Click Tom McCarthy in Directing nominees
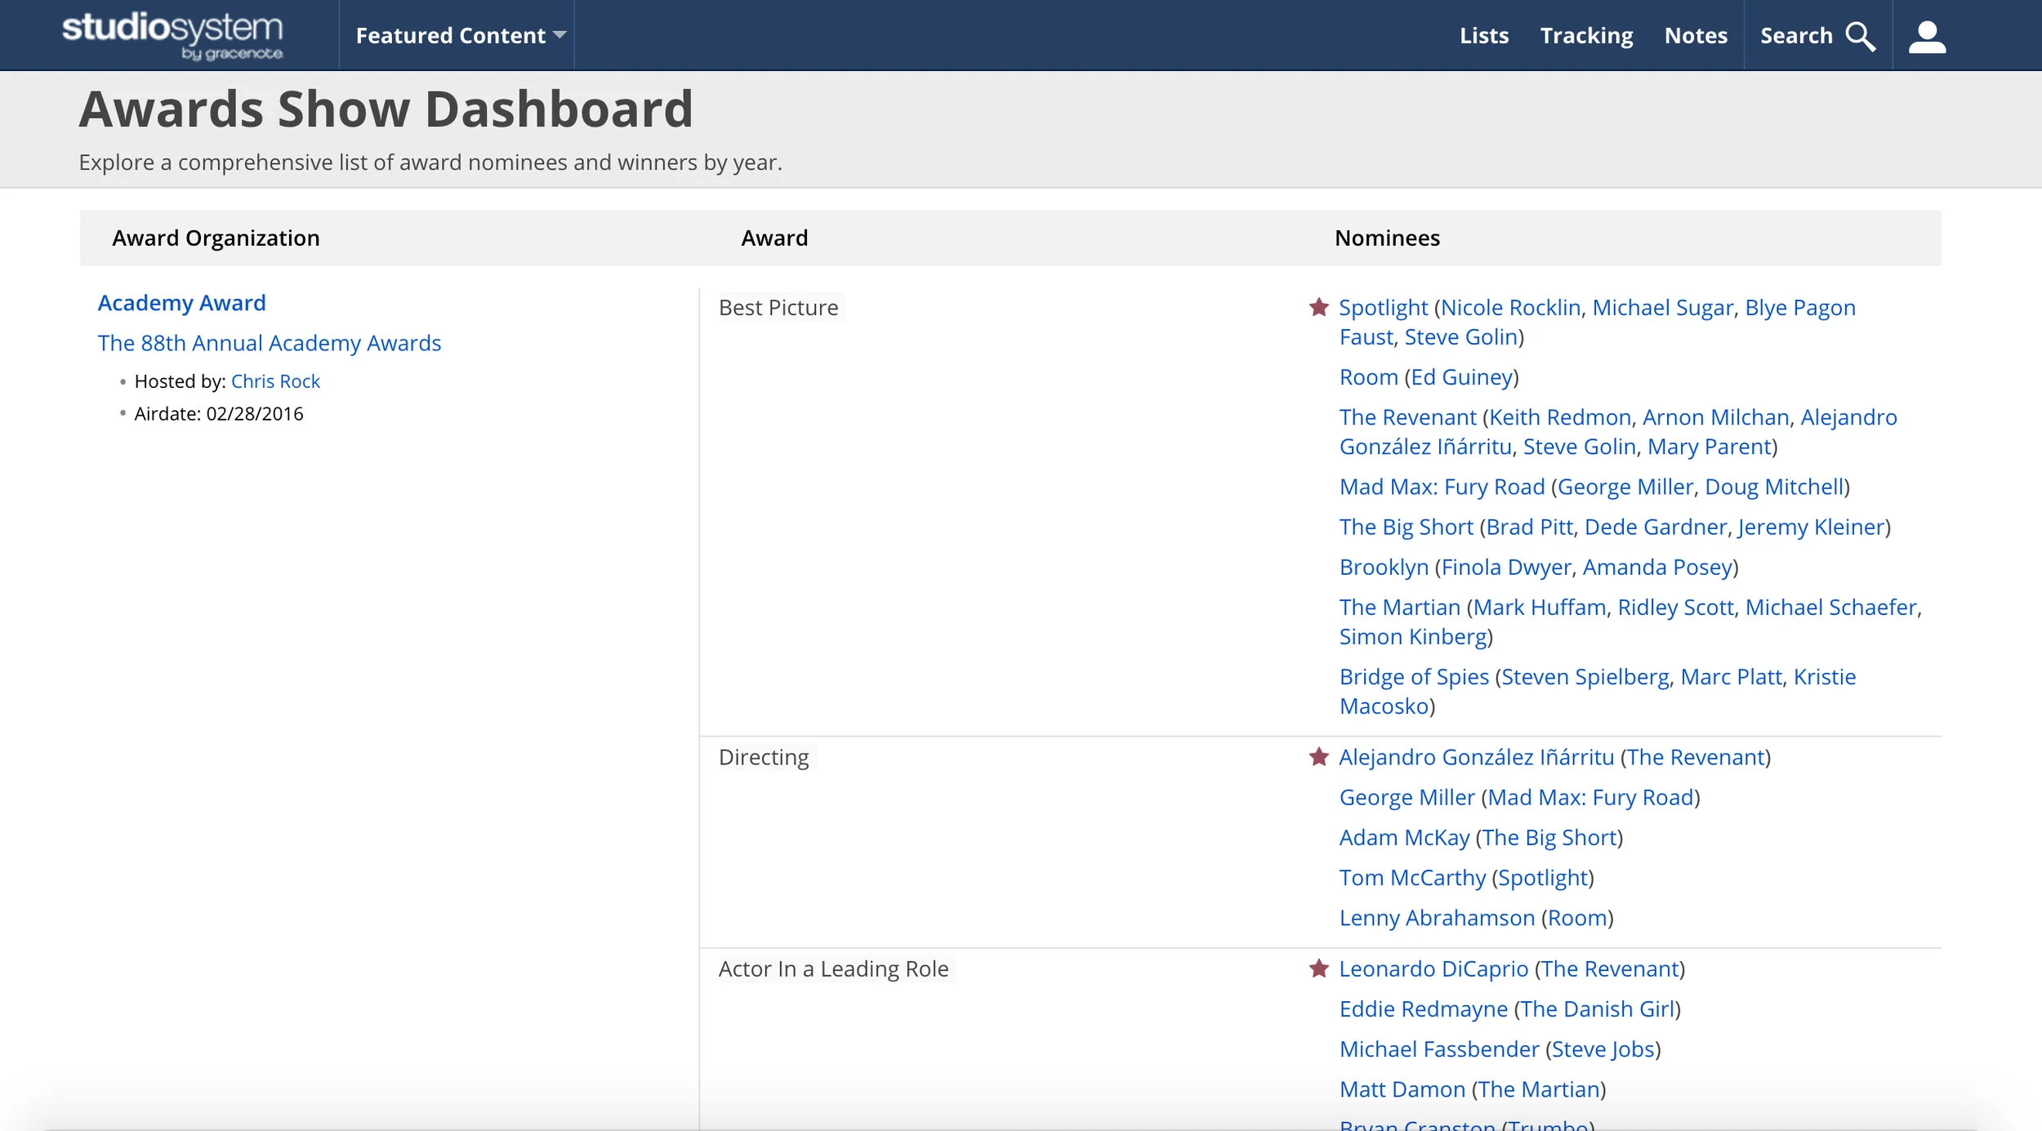This screenshot has height=1131, width=2042. tap(1411, 878)
